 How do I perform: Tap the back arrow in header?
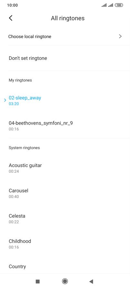(x=11, y=18)
